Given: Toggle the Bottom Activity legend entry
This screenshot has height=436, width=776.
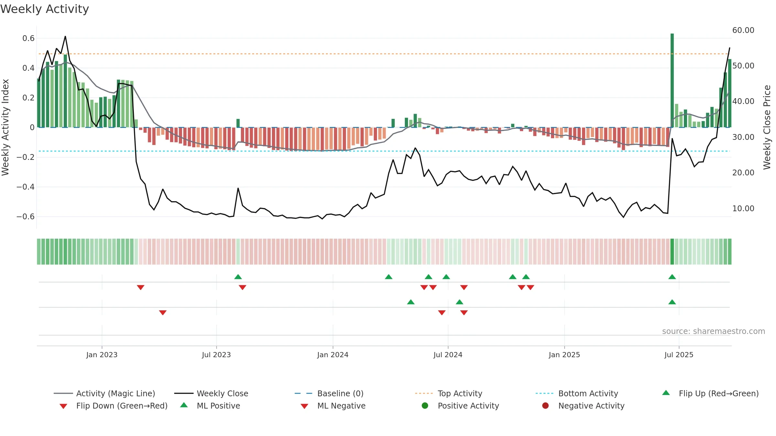Looking at the screenshot, I should [x=577, y=393].
